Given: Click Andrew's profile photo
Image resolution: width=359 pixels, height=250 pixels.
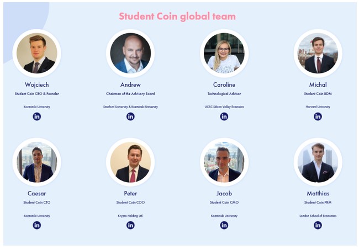Looking at the screenshot, I should pos(130,53).
